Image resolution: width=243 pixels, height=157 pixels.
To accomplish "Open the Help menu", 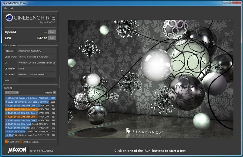I will click(12, 8).
